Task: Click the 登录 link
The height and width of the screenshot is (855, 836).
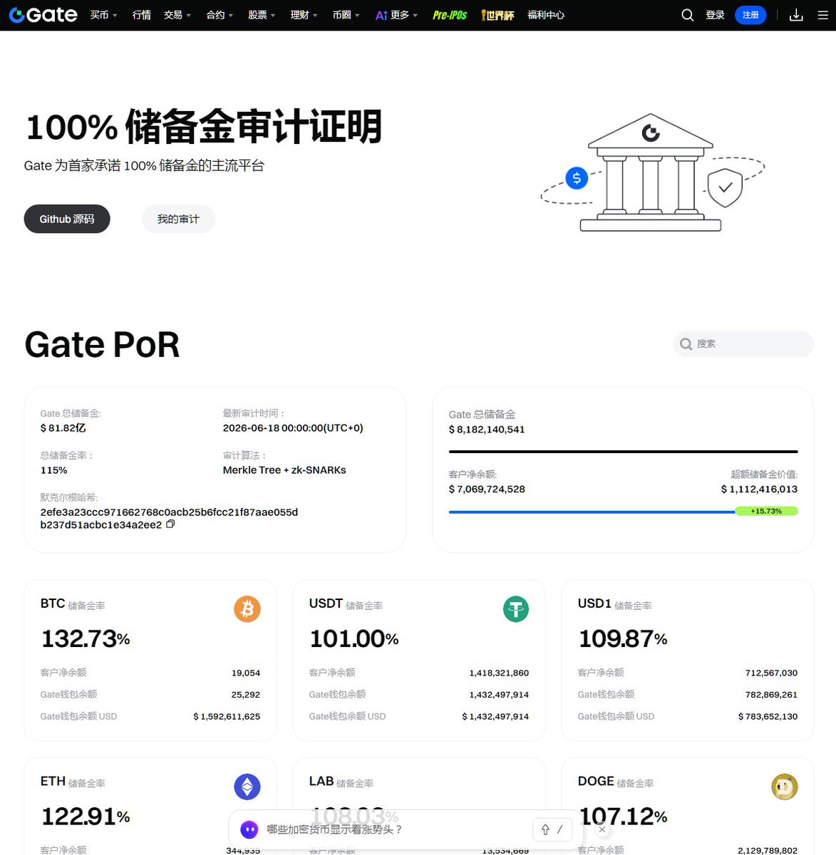Action: tap(715, 15)
